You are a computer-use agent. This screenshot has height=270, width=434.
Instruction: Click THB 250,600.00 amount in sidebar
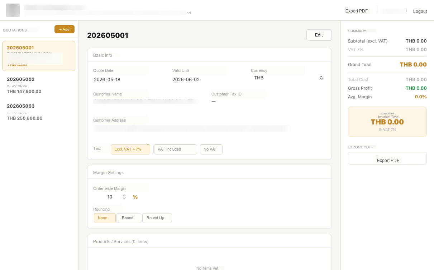click(x=25, y=118)
